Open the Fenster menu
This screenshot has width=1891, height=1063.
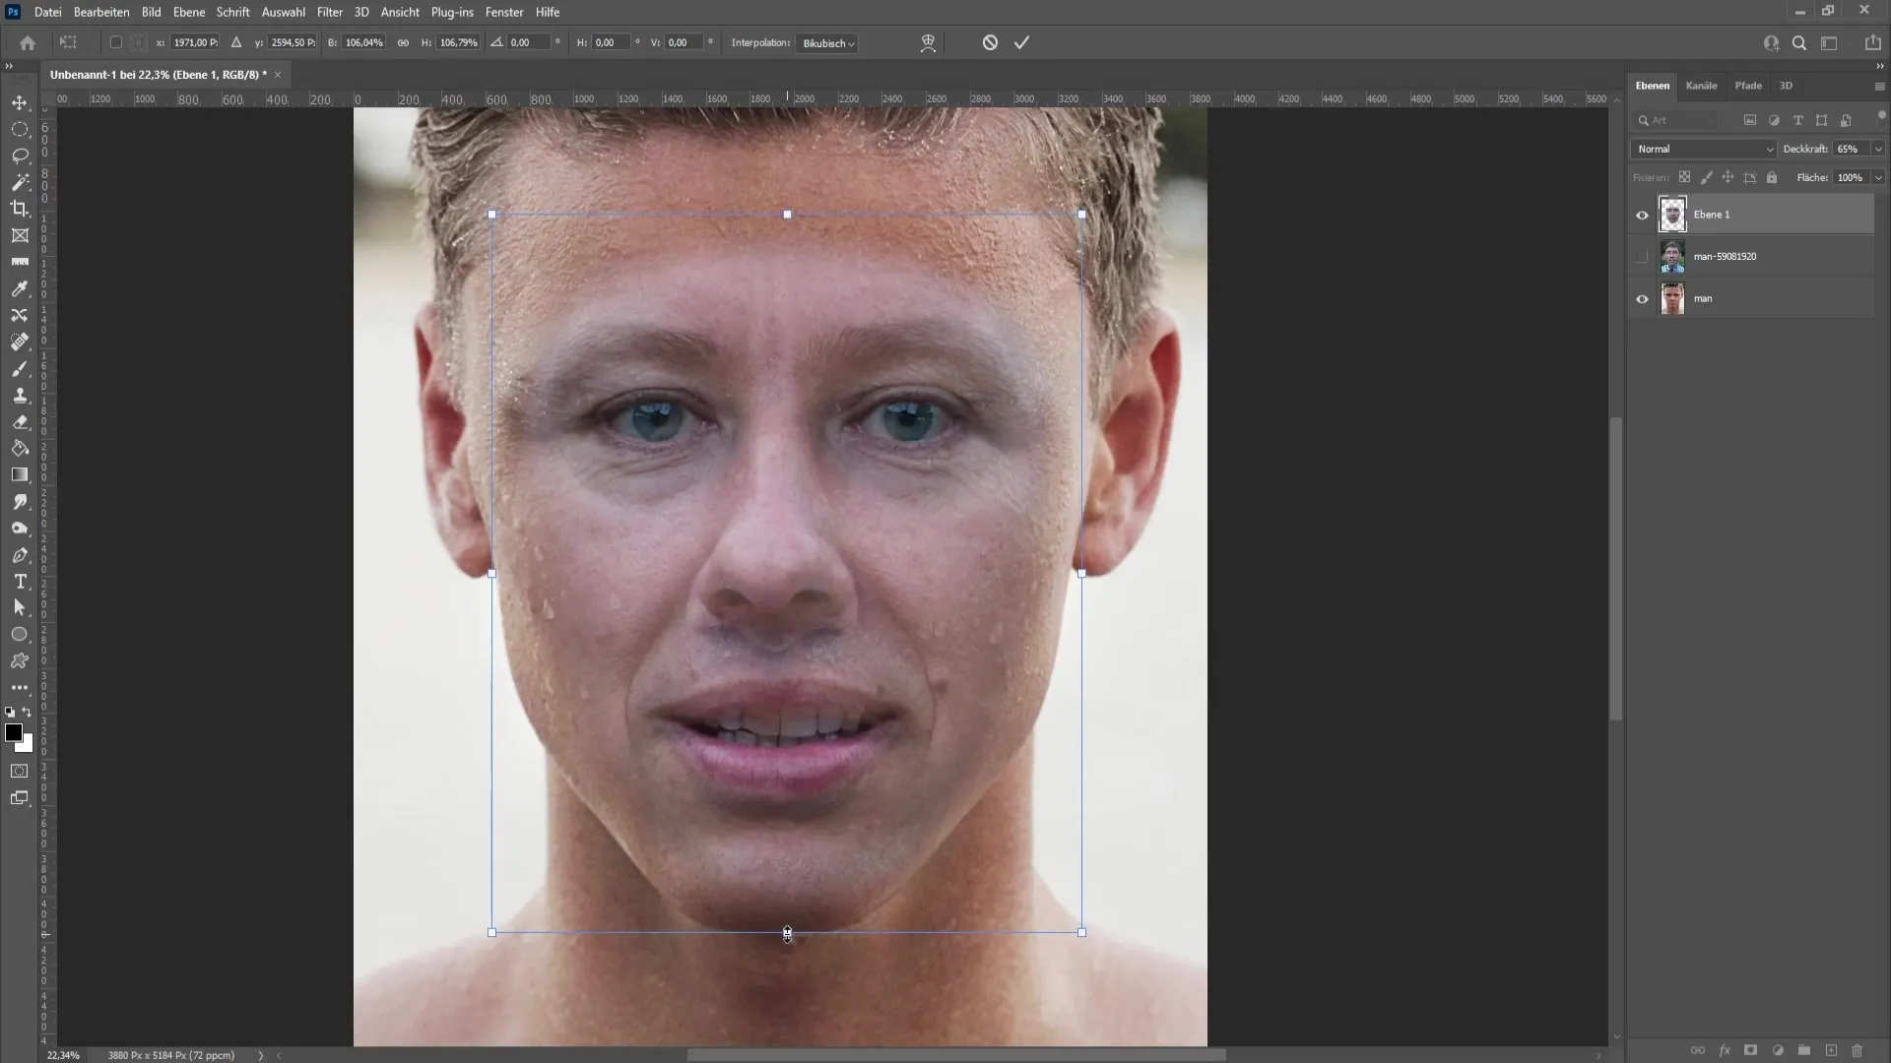(505, 12)
